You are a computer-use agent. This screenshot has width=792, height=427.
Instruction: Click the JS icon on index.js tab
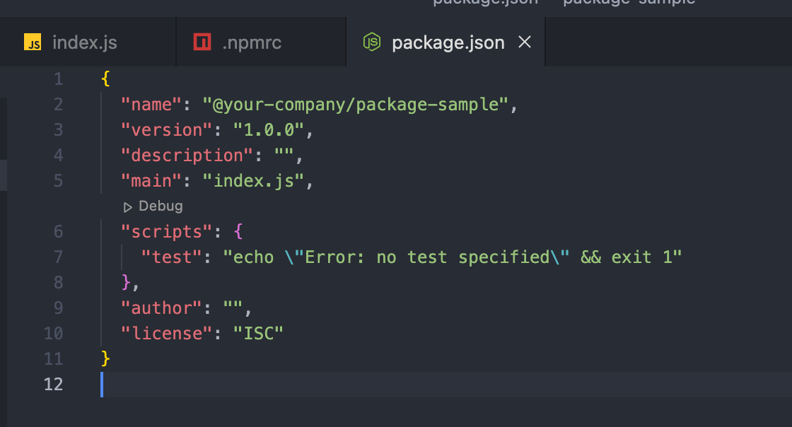33,42
